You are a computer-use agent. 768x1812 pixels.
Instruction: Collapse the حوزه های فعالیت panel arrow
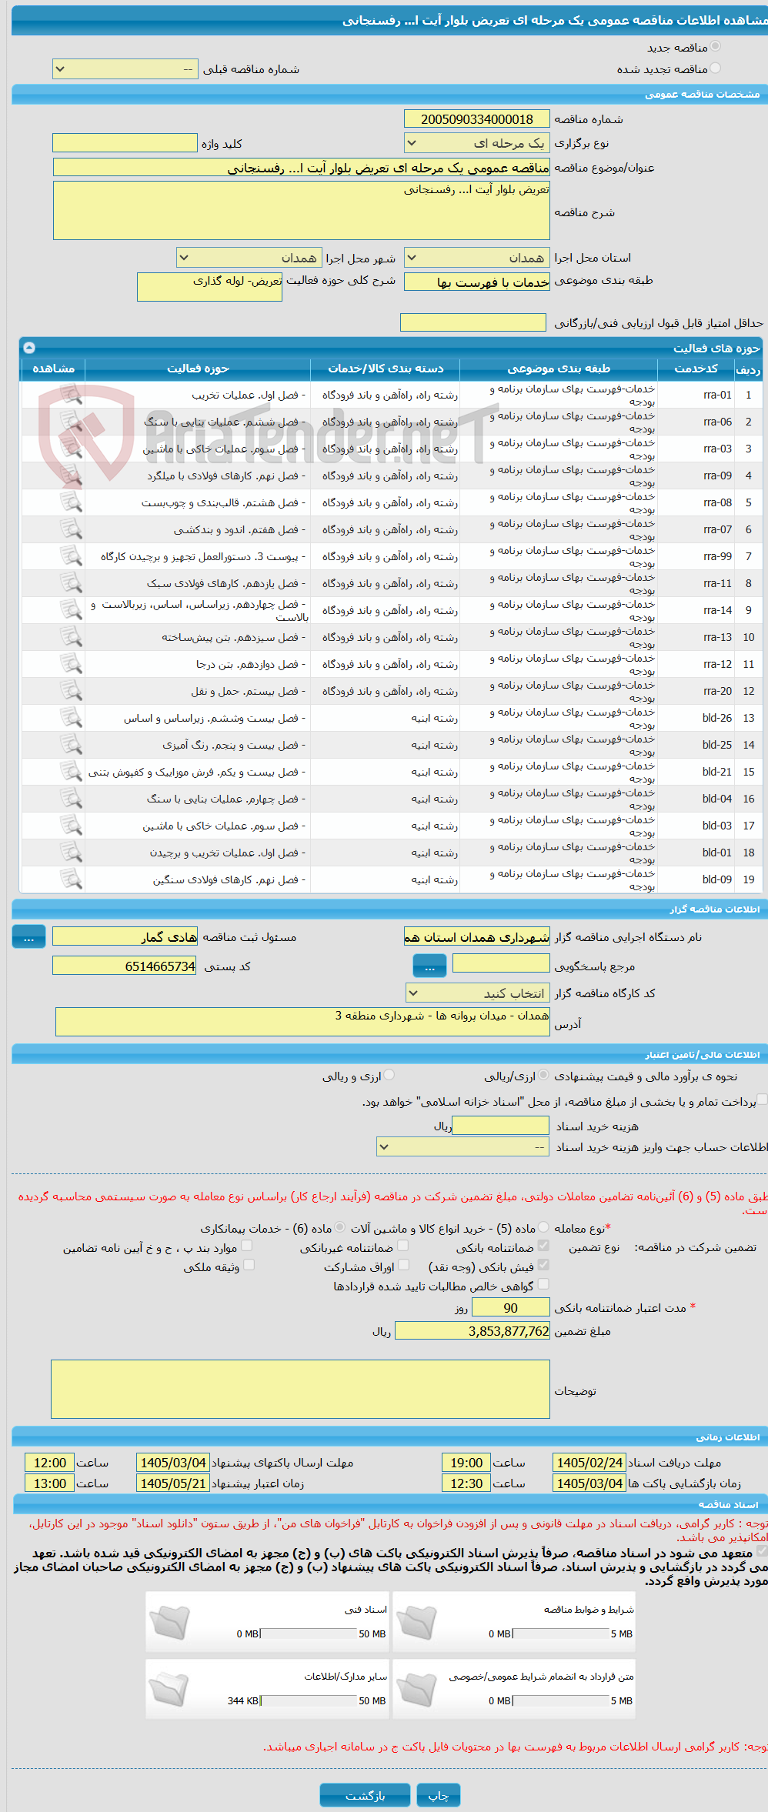pyautogui.click(x=29, y=348)
